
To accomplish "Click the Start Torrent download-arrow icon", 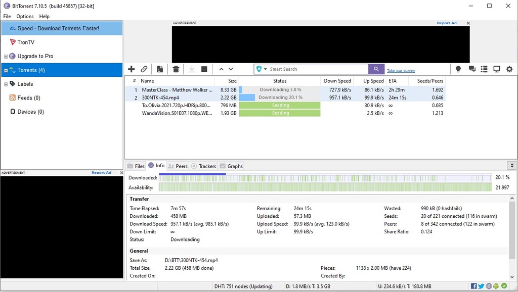I will [192, 69].
